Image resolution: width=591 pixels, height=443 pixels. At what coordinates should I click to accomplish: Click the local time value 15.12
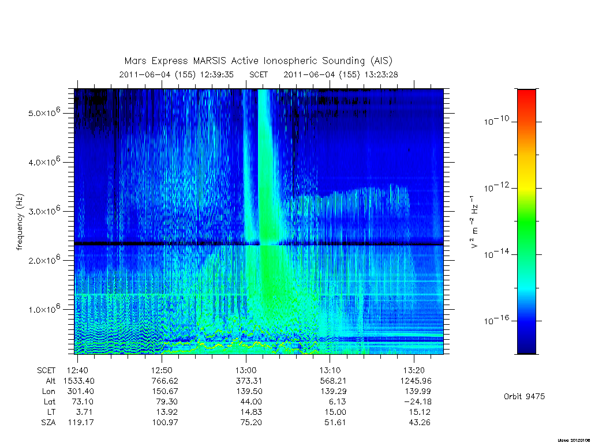420,412
